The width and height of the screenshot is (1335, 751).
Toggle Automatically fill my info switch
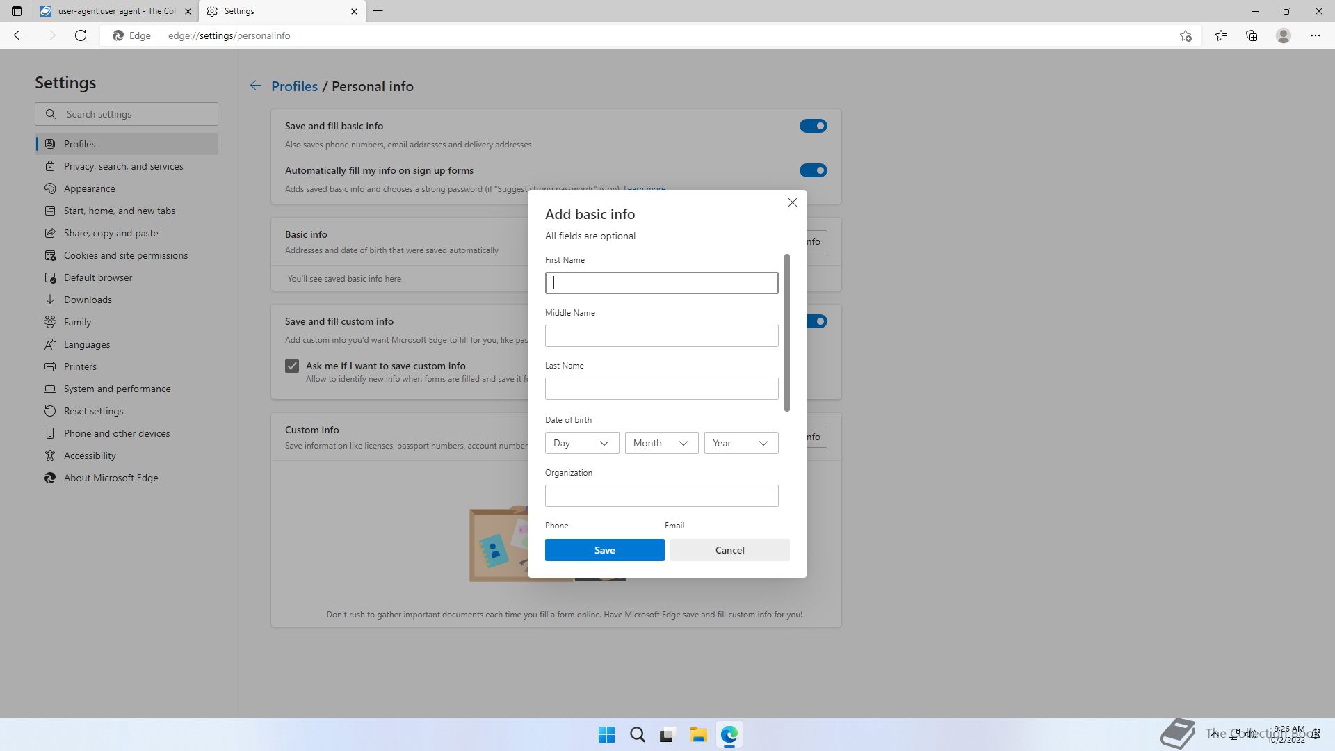point(813,170)
